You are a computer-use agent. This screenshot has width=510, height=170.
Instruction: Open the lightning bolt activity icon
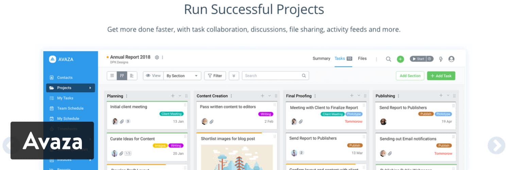point(441,59)
